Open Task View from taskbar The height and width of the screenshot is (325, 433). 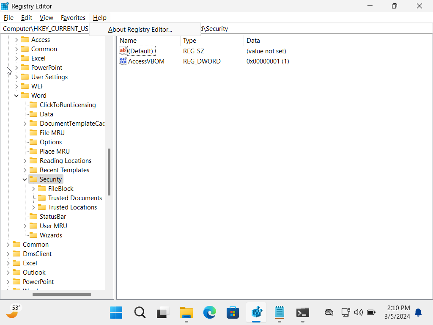pos(163,313)
